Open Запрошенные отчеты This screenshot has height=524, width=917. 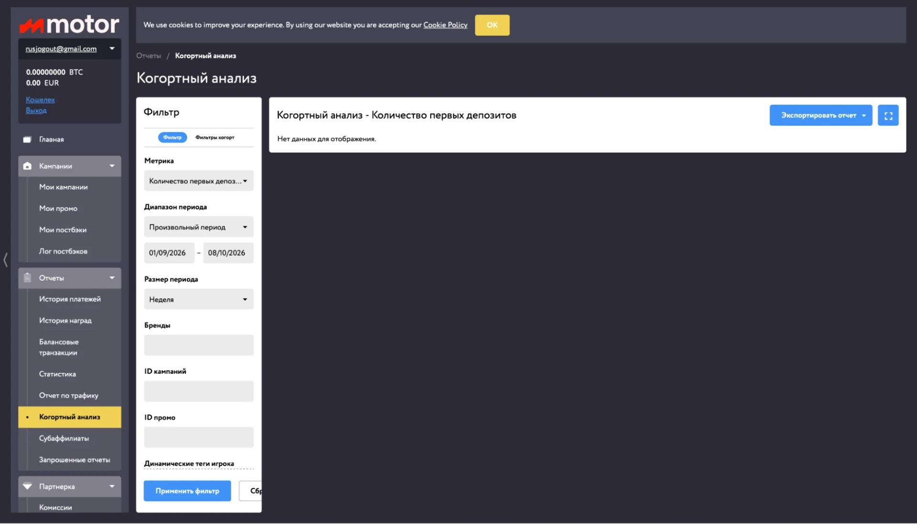pyautogui.click(x=75, y=460)
